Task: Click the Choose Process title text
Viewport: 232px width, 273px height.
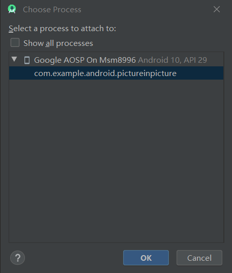Action: (52, 9)
